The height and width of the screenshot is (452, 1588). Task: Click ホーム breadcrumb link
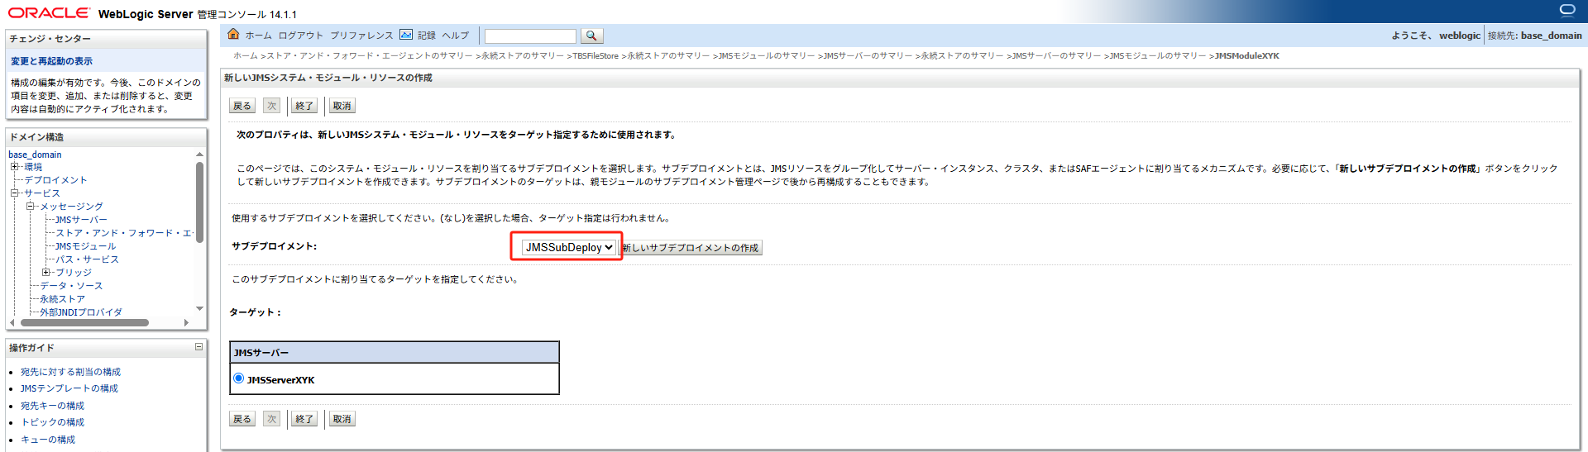click(x=246, y=56)
